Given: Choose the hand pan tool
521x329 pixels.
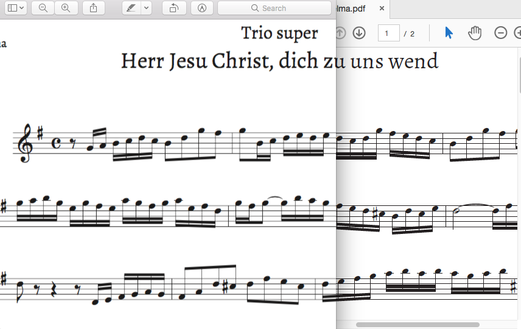Looking at the screenshot, I should coord(475,33).
